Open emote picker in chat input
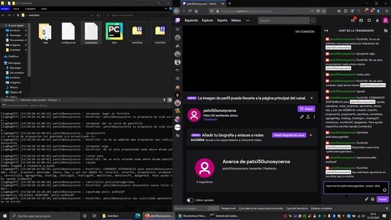This screenshot has height=220, width=391. [x=384, y=190]
